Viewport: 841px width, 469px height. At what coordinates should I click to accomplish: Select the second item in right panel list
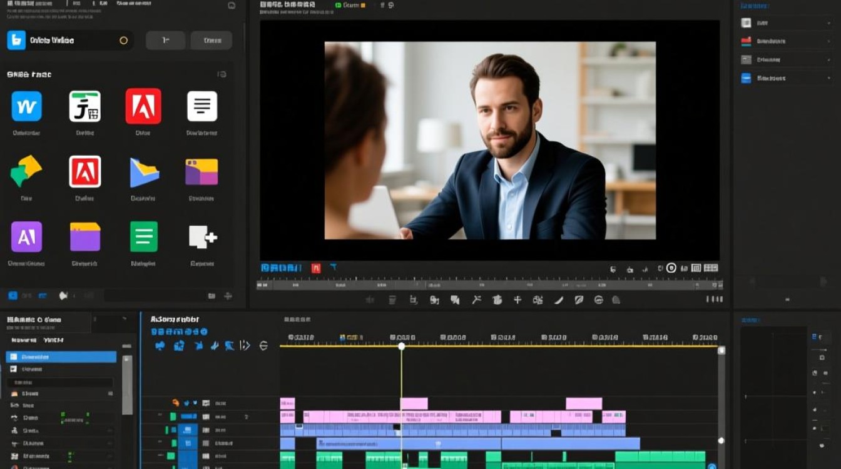[x=763, y=41]
